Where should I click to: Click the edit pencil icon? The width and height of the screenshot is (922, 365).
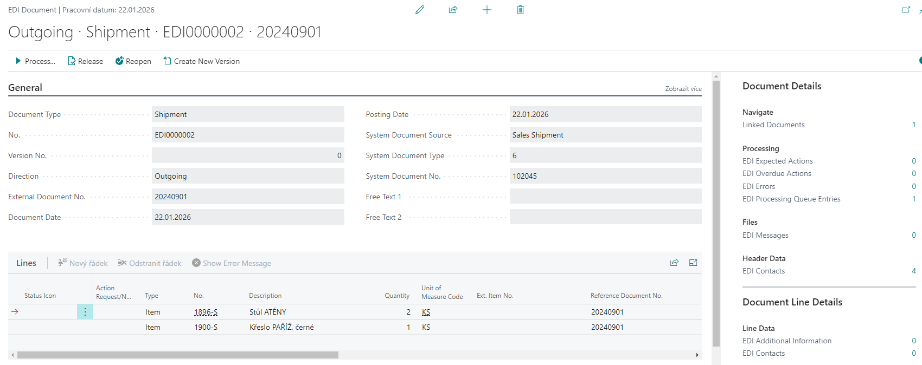(x=420, y=10)
